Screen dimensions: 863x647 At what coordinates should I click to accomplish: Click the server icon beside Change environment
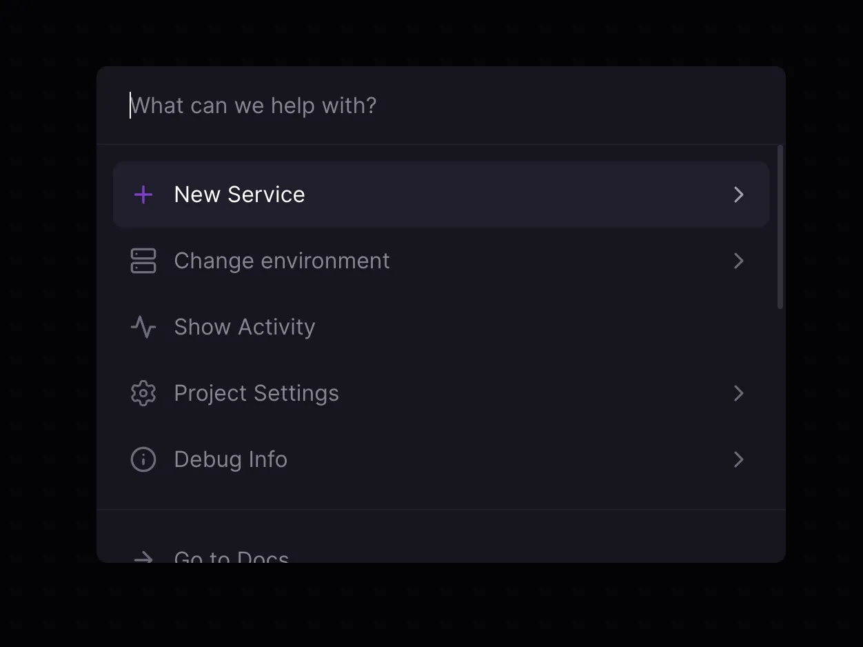pos(143,261)
